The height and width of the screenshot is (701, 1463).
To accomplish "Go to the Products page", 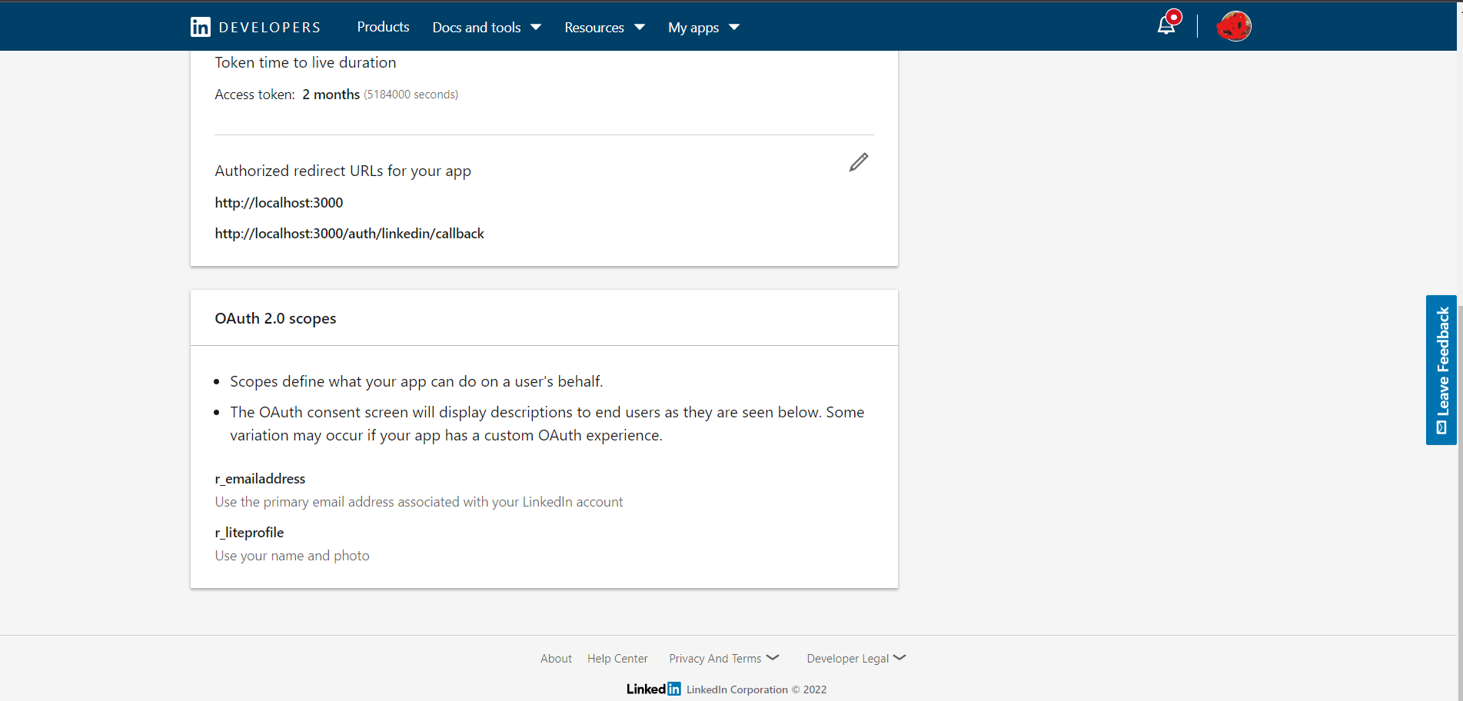I will pos(383,27).
